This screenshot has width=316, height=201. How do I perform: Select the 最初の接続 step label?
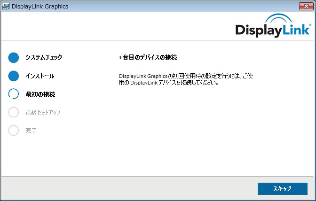40,94
